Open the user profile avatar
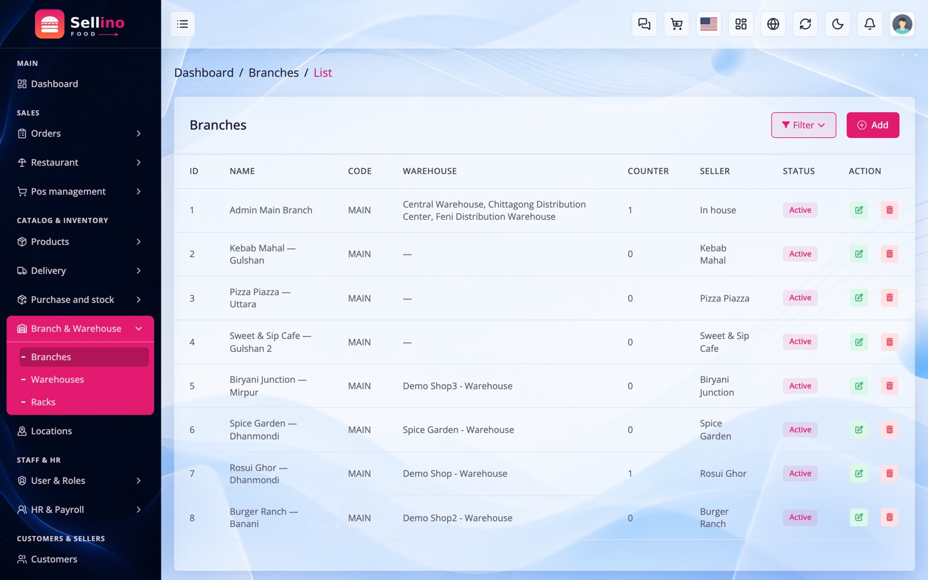This screenshot has width=928, height=580. coord(902,24)
